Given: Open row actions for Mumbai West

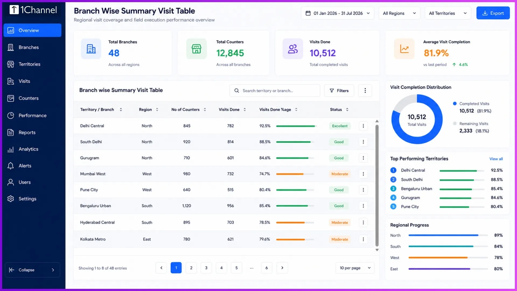Looking at the screenshot, I should [x=363, y=174].
